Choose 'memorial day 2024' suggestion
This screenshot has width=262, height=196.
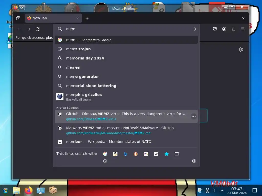(x=126, y=58)
